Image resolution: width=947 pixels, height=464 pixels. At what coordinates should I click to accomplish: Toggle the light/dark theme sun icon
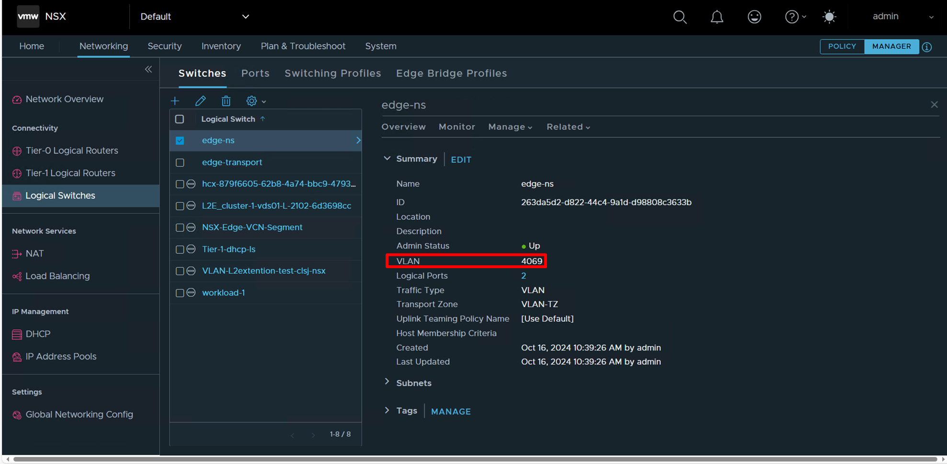[829, 17]
